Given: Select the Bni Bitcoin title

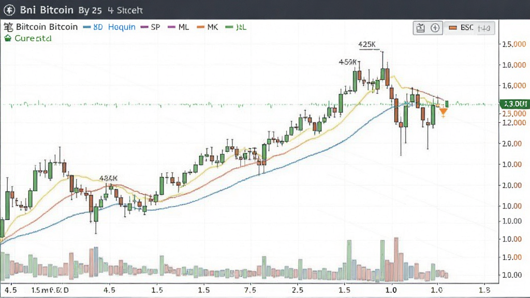Looking at the screenshot, I should coord(47,10).
